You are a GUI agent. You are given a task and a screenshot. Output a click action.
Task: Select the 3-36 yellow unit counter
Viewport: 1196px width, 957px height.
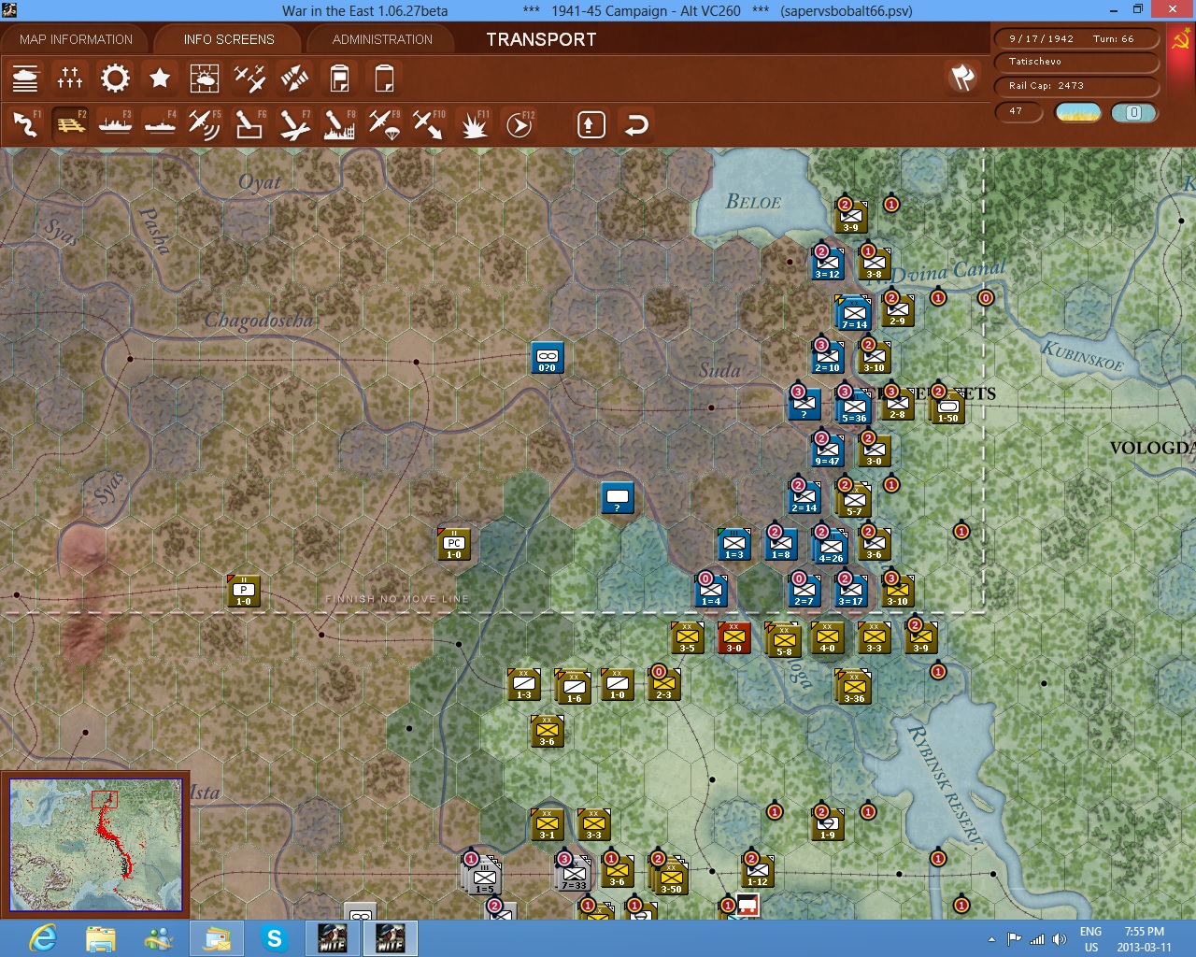point(855,688)
